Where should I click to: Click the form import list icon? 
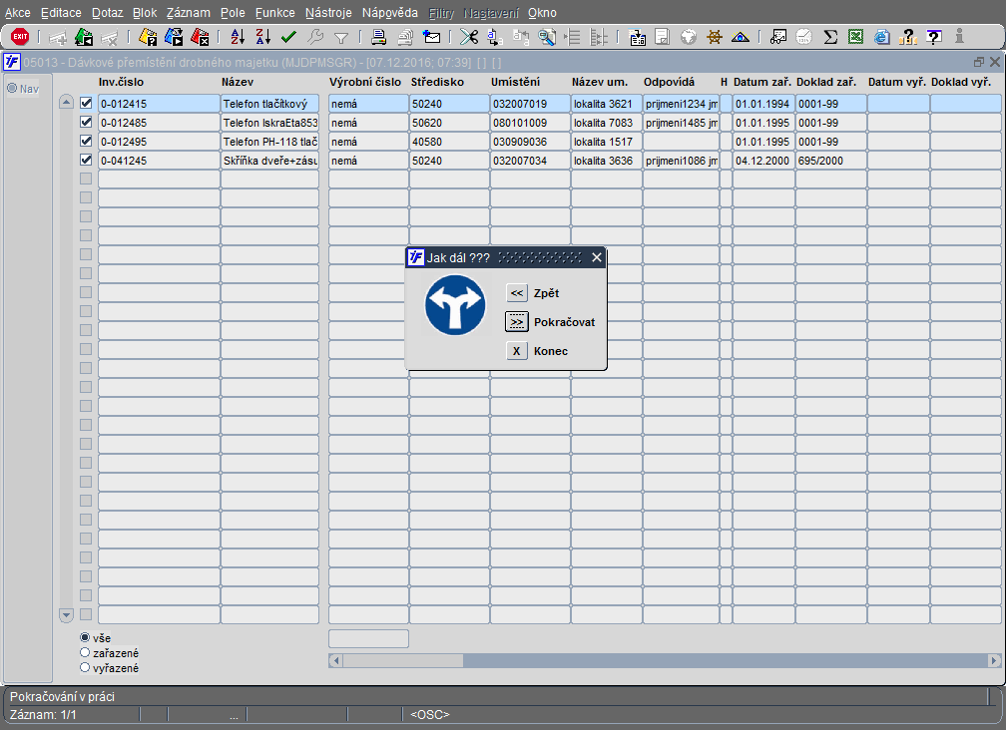[x=637, y=37]
